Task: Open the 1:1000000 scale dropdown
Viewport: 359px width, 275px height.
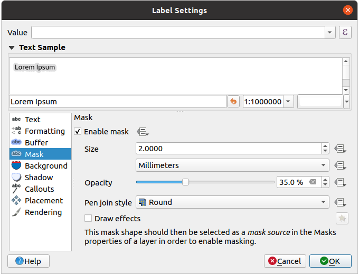Action: tap(289, 102)
